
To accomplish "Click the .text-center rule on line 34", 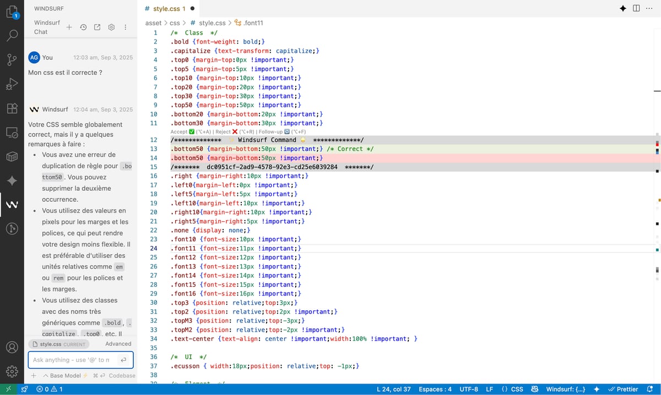I will tap(294, 339).
